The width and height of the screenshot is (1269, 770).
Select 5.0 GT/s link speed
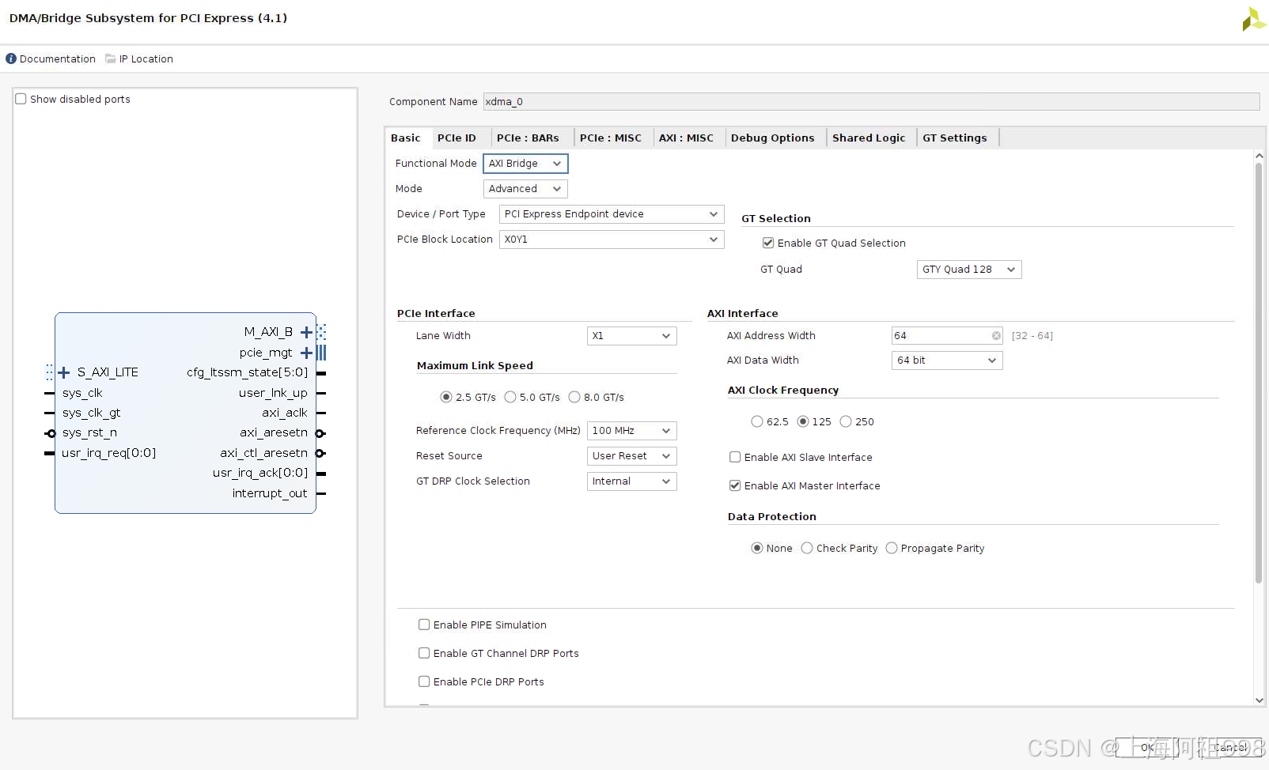[x=510, y=398]
